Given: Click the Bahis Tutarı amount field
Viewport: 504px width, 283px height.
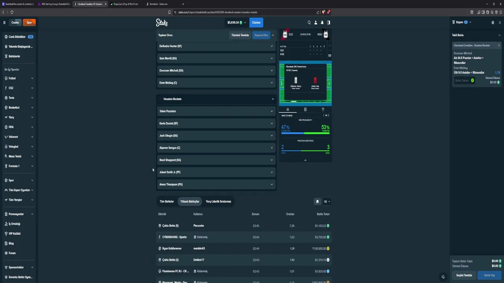Looking at the screenshot, I should pos(464,80).
